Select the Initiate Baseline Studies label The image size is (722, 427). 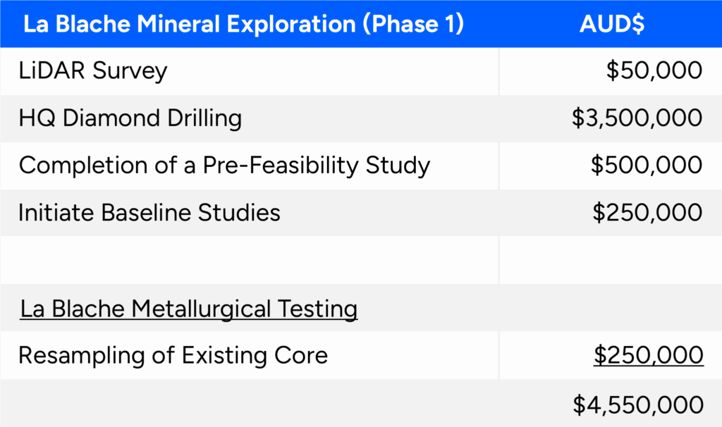tap(149, 213)
